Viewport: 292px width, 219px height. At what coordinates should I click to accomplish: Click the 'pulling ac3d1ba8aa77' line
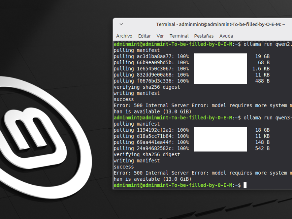coord(151,57)
